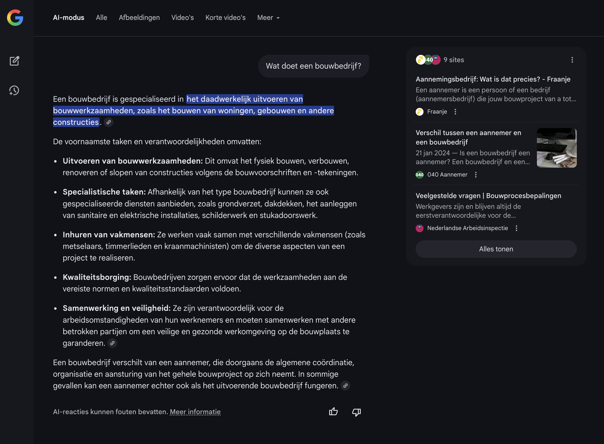Viewport: 604px width, 444px height.
Task: Click the source link icon after 'garanderen'
Action: click(112, 343)
